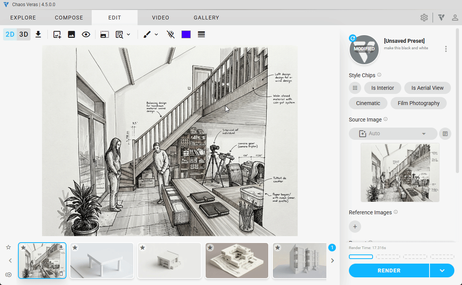This screenshot has height=285, width=462.
Task: Click the search document tool icon
Action: (119, 34)
